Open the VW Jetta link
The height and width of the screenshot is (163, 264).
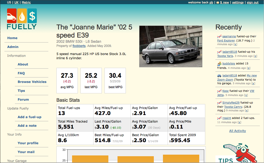(x=236, y=93)
